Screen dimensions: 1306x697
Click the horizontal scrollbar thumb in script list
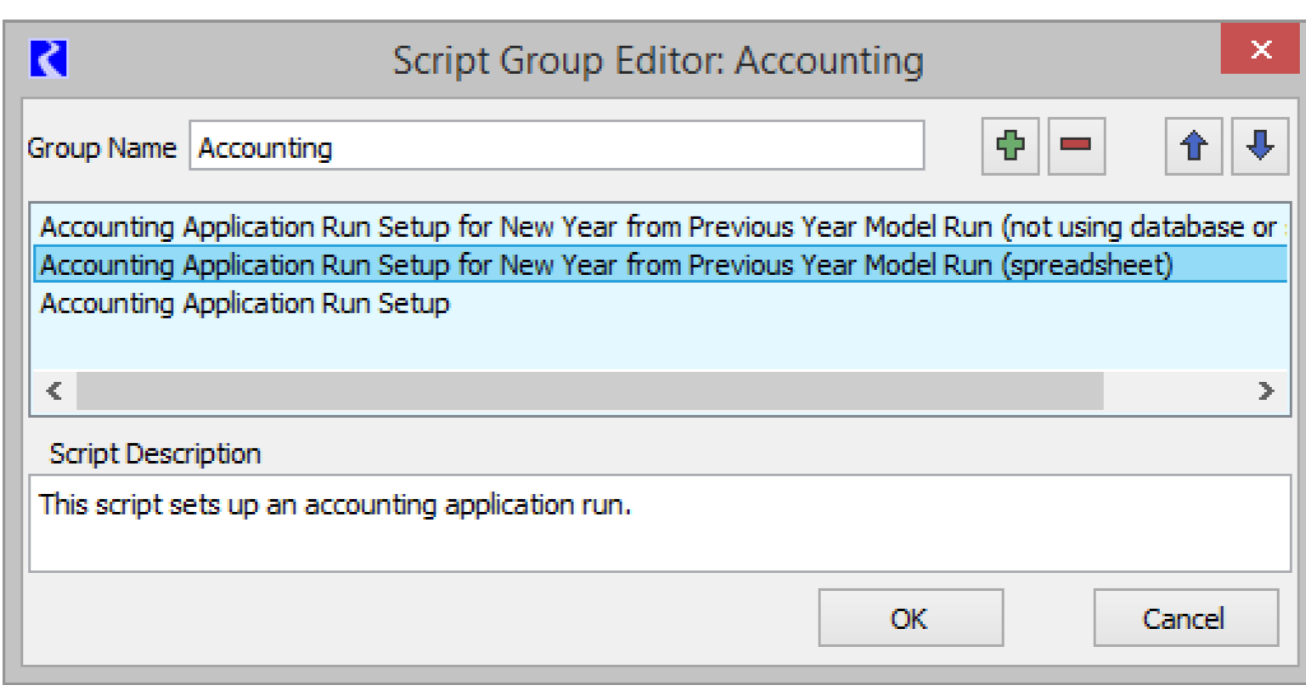click(x=589, y=391)
